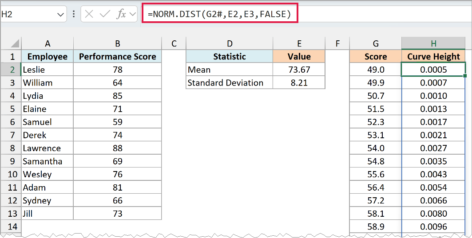Select column H header

[433, 43]
